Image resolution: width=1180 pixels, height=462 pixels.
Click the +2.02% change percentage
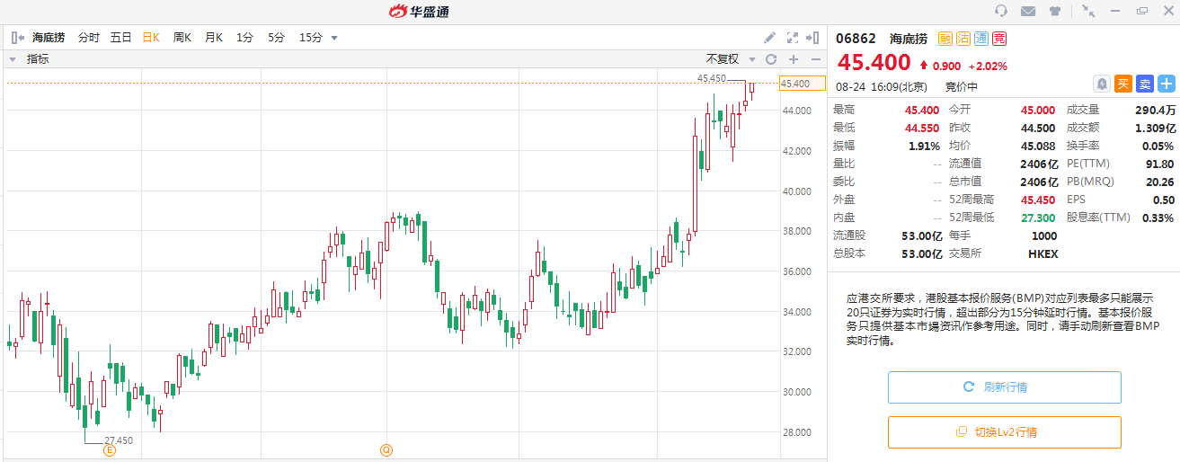pyautogui.click(x=988, y=67)
